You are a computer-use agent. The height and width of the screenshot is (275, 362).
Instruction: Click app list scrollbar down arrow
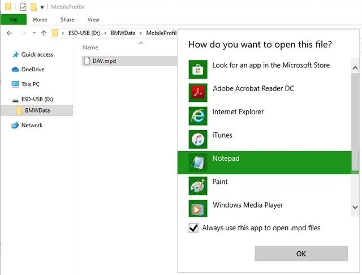point(355,207)
